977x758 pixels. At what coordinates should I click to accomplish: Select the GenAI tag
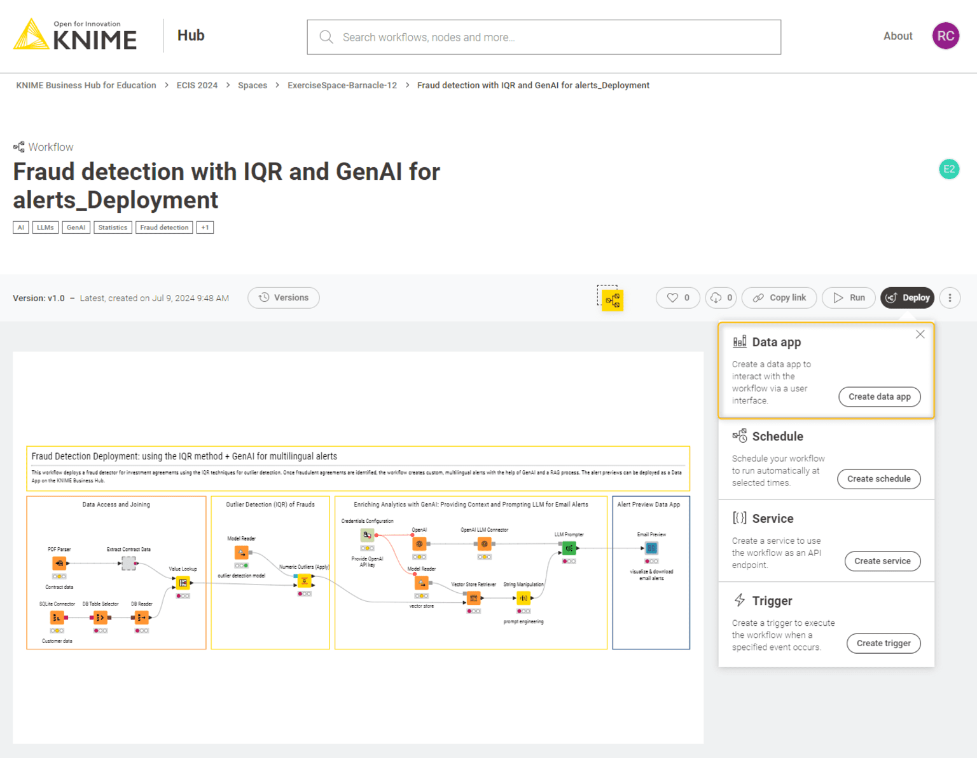pos(76,227)
